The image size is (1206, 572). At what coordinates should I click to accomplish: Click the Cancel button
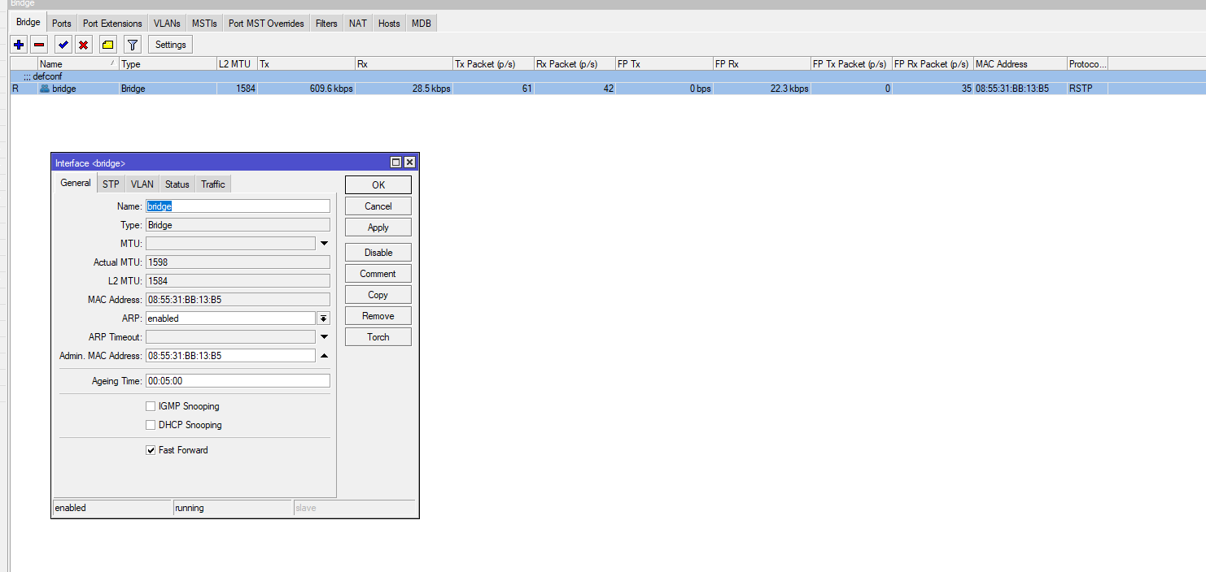point(378,206)
